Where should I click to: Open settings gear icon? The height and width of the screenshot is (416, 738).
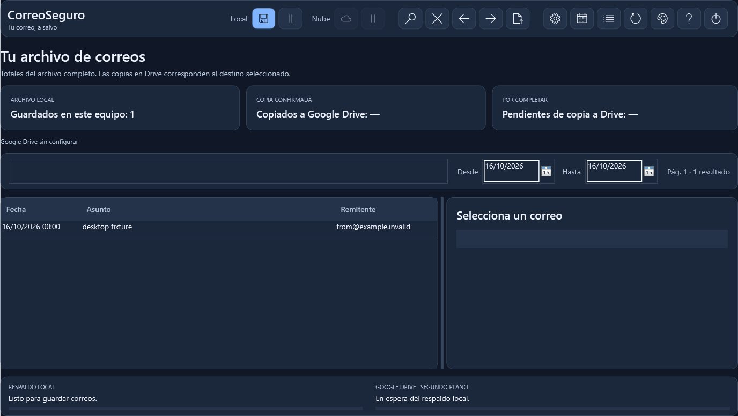[x=555, y=19]
